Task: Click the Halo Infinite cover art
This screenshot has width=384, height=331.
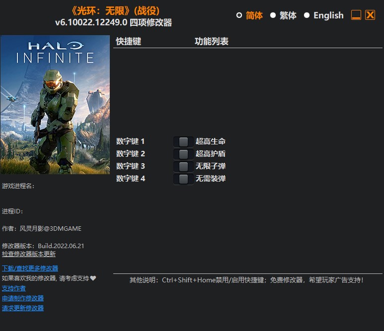Action: coord(55,105)
